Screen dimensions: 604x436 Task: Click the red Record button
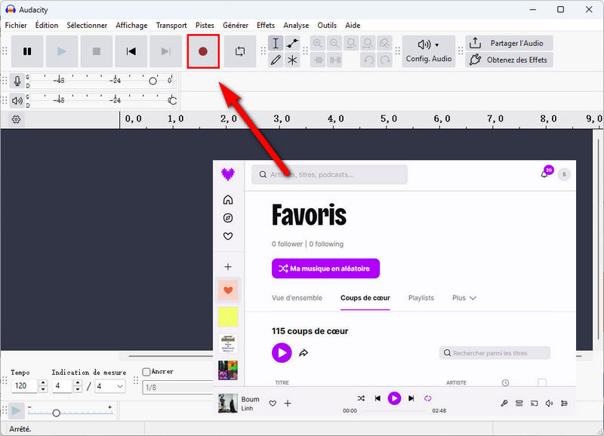click(202, 51)
